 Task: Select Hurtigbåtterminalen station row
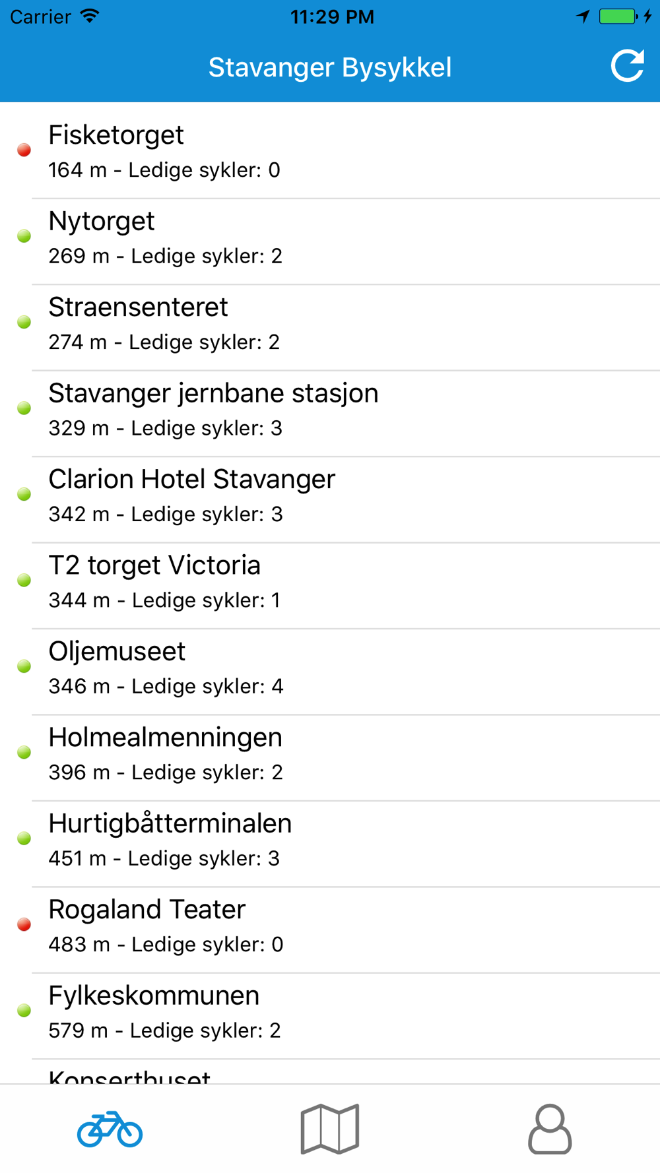(x=330, y=839)
